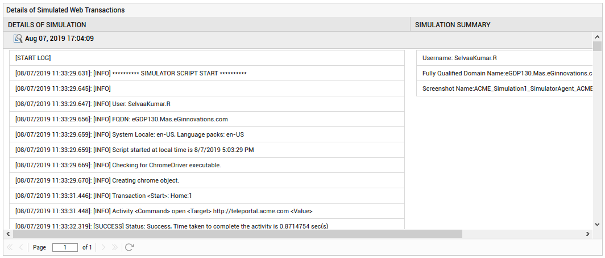Go to previous page arrow
Screen dimensions: 605x258
(x=21, y=247)
